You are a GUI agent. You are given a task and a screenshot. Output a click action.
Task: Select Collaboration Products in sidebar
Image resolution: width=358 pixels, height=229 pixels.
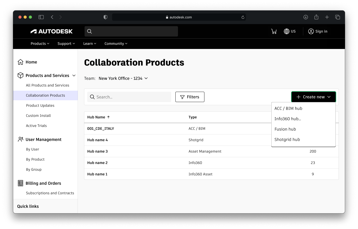(45, 95)
